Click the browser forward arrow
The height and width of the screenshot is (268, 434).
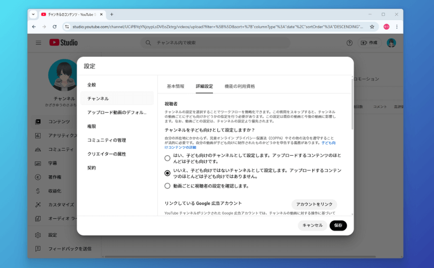point(44,27)
